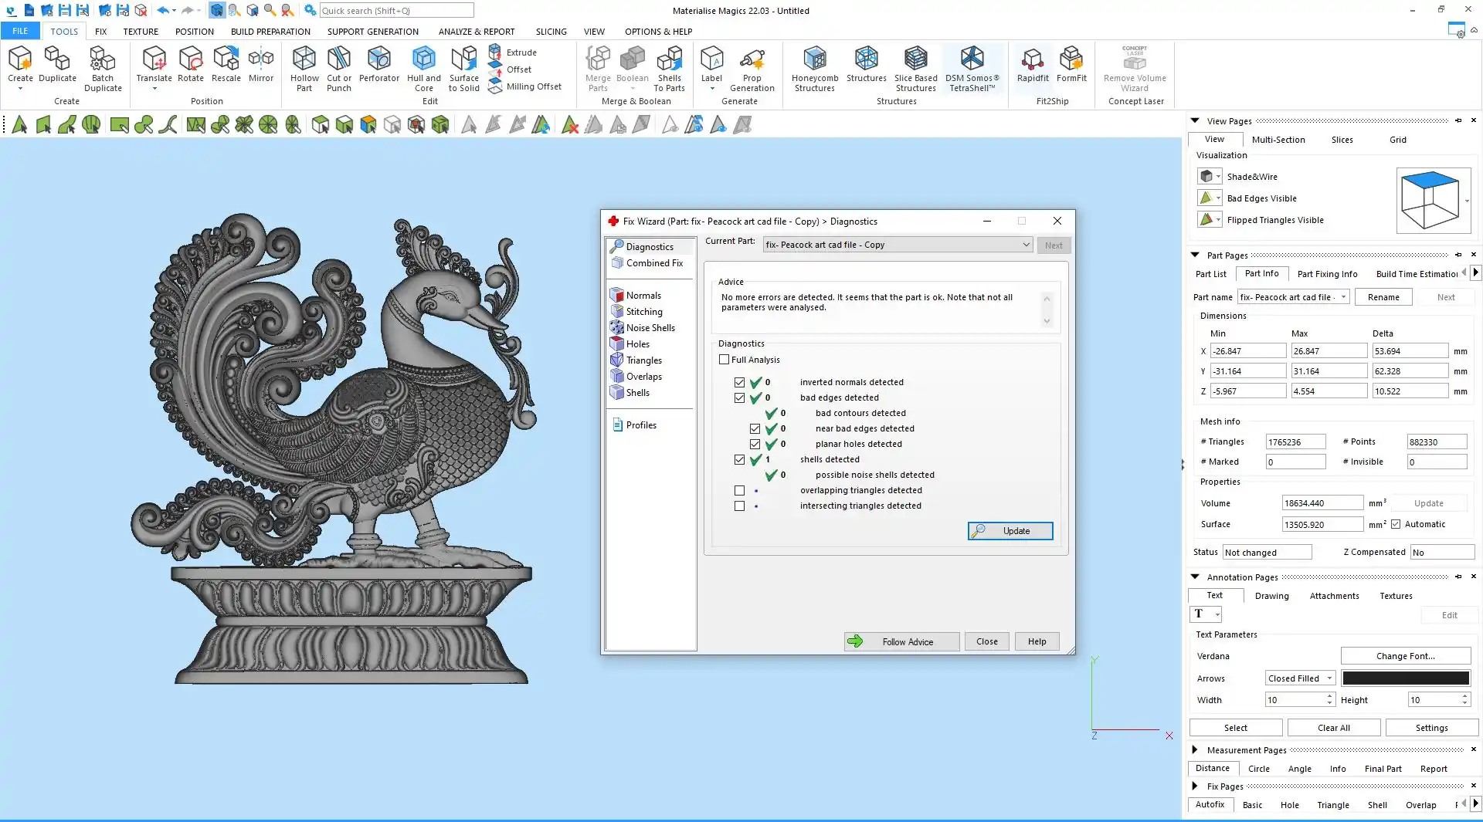Check overlapping triangles detected option

coord(740,491)
